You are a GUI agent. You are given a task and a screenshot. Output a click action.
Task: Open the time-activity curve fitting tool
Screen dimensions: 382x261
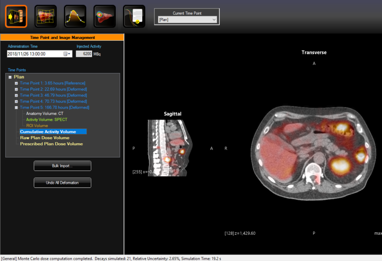75,16
